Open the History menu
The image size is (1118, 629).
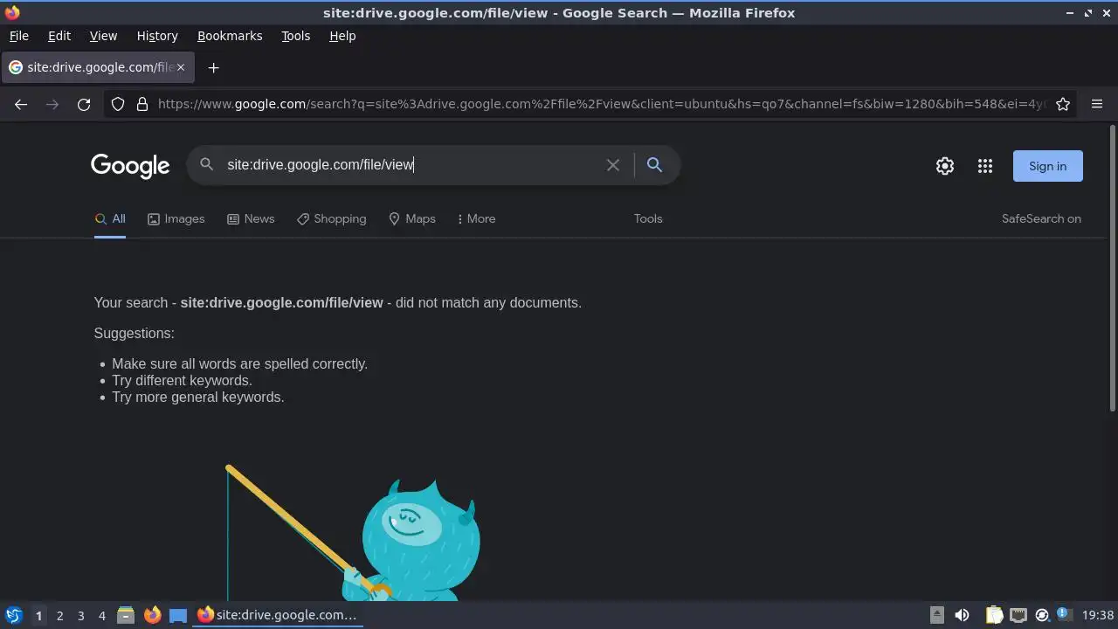[x=157, y=36]
